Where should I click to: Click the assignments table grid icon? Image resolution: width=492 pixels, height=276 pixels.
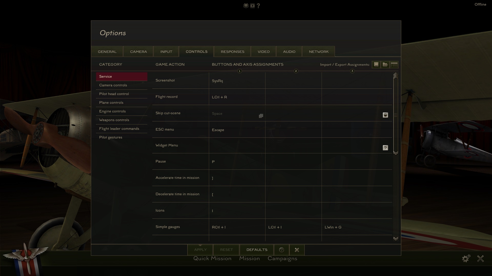pos(394,64)
